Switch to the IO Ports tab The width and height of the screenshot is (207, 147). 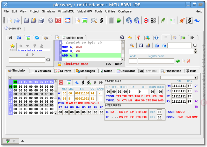pos(63,71)
